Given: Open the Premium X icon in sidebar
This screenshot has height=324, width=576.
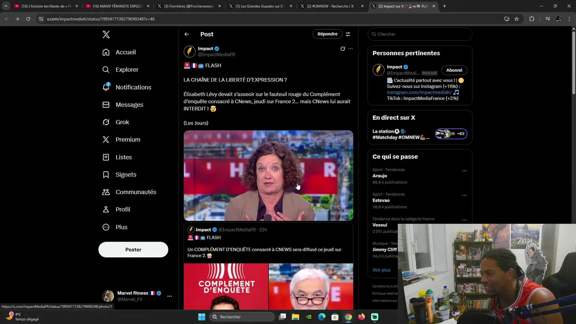Looking at the screenshot, I should click(106, 139).
